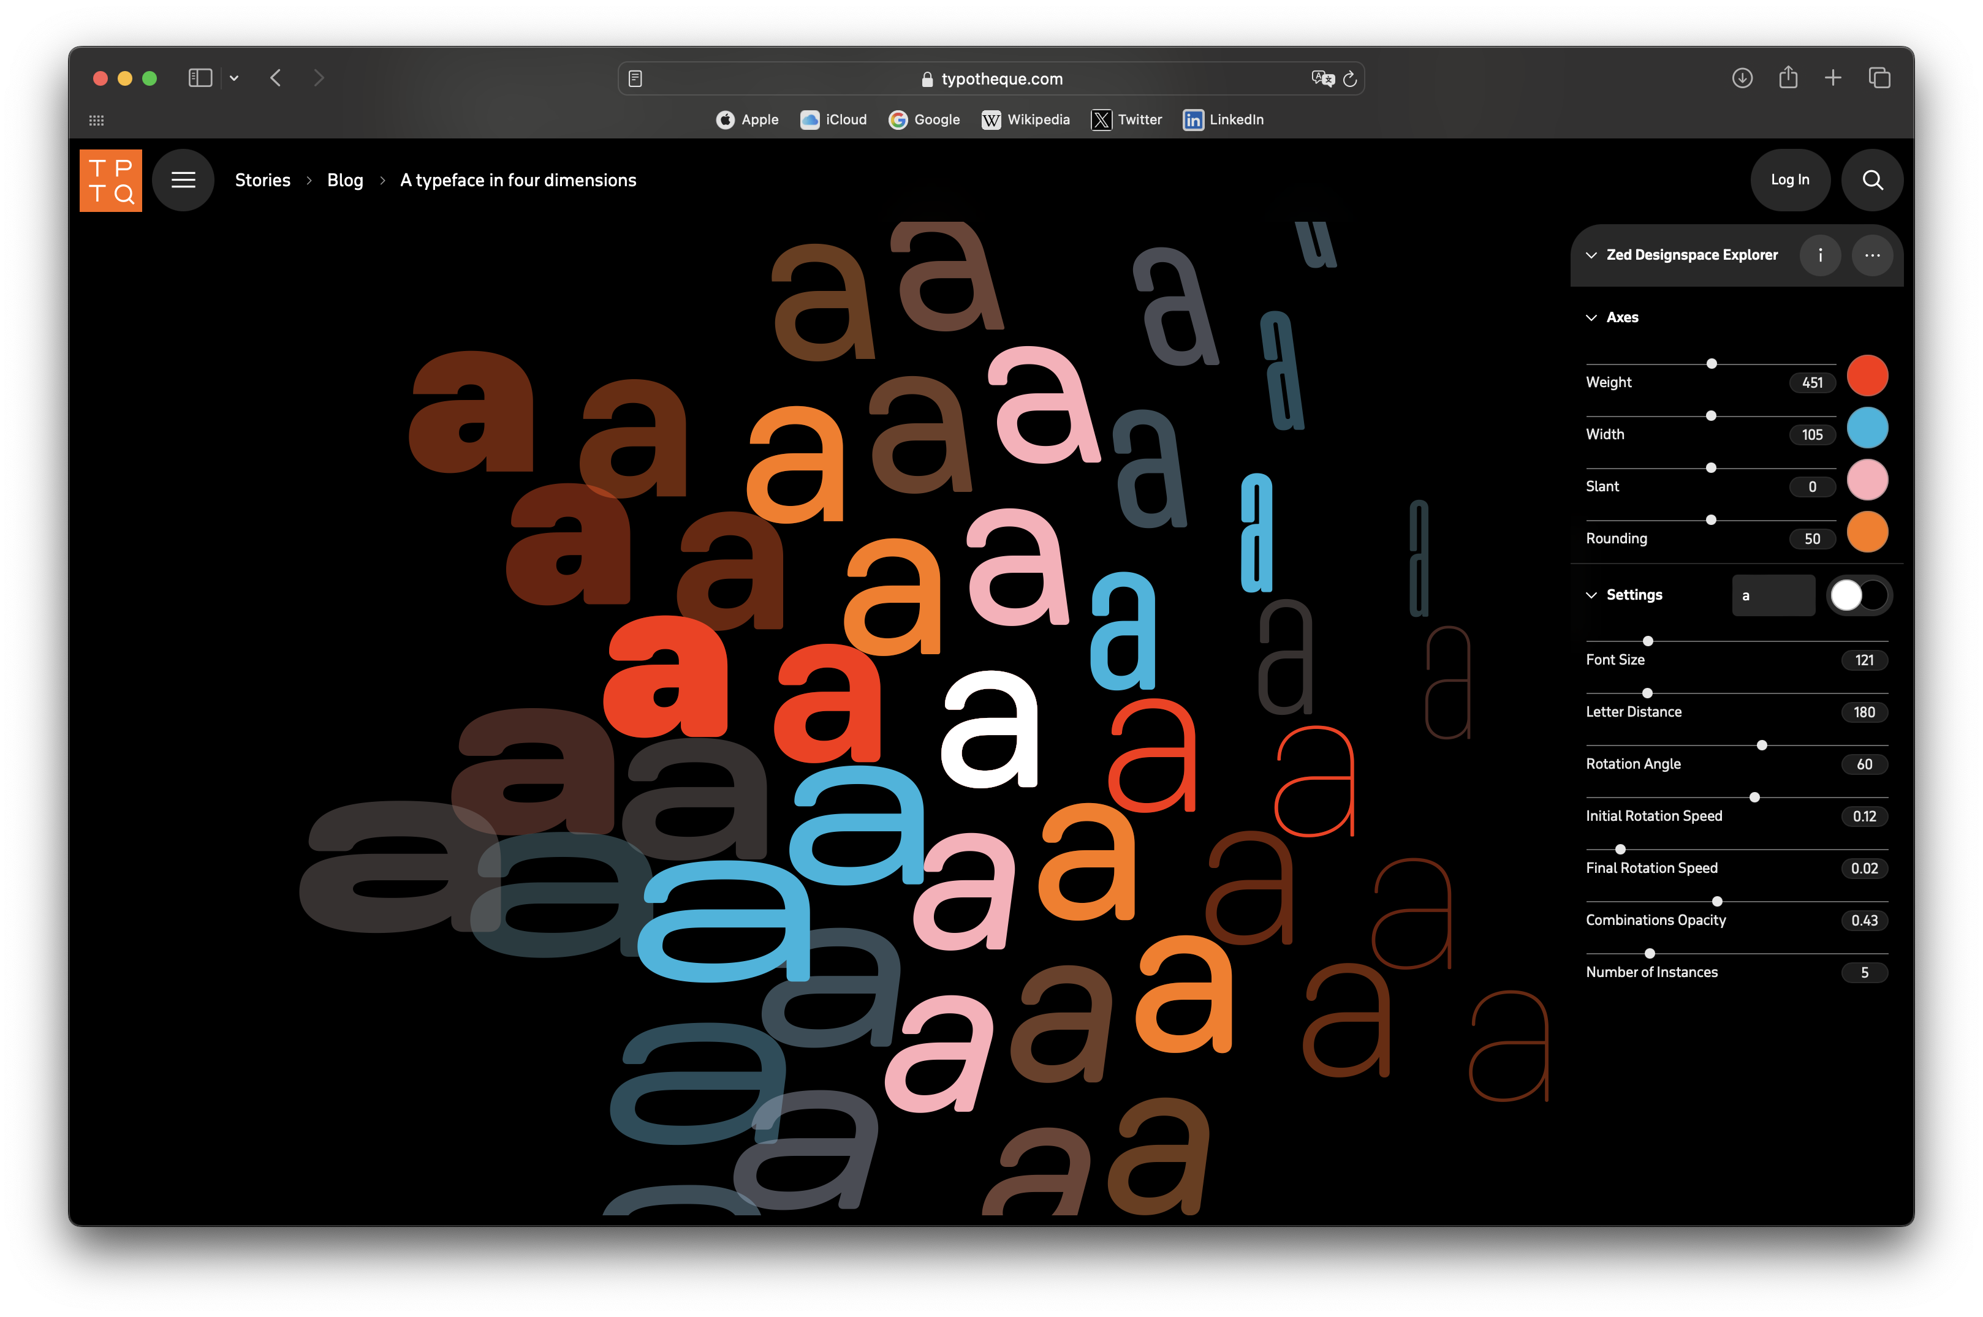The width and height of the screenshot is (1983, 1317).
Task: Open the three-dots more options button
Action: [1872, 255]
